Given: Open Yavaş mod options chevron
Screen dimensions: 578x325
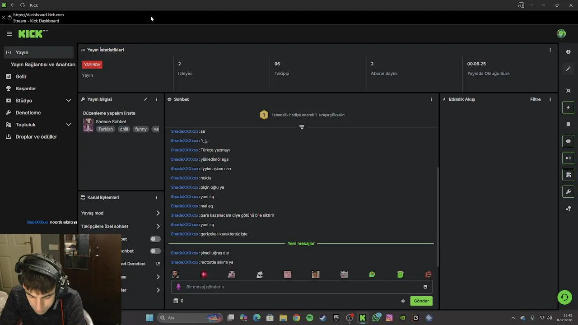Looking at the screenshot, I should tap(158, 213).
